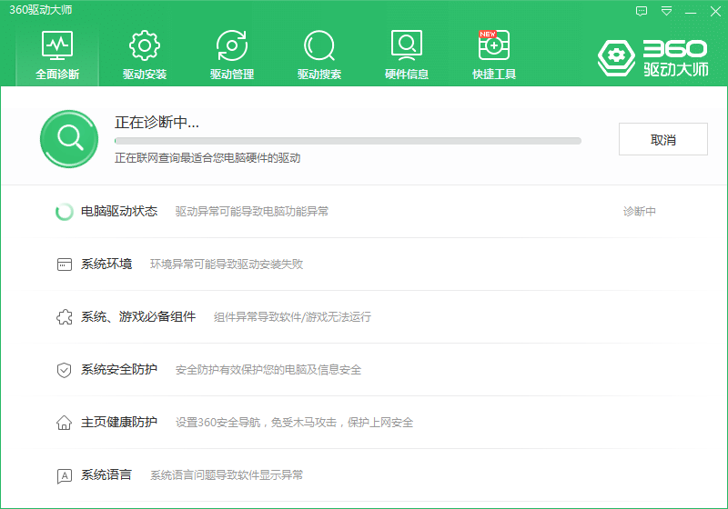Click the 360驱动大师 window title text

click(x=41, y=10)
